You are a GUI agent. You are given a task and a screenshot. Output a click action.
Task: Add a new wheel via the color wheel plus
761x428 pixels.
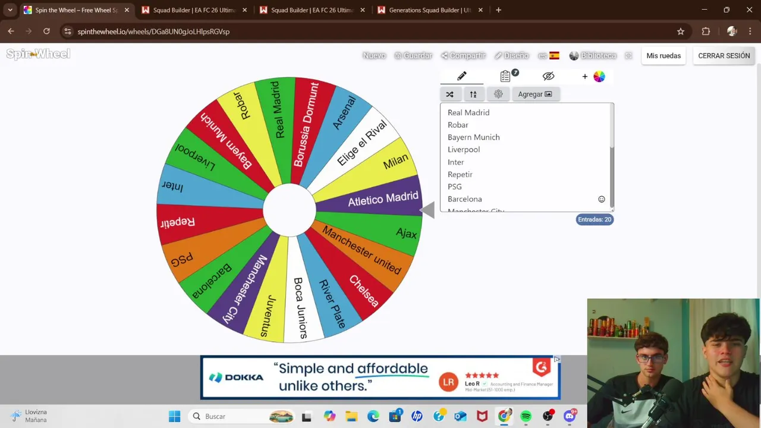594,76
